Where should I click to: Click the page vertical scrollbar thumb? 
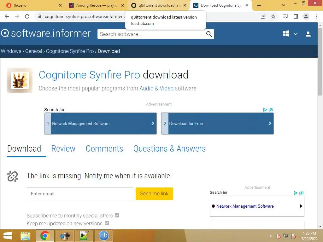click(320, 62)
